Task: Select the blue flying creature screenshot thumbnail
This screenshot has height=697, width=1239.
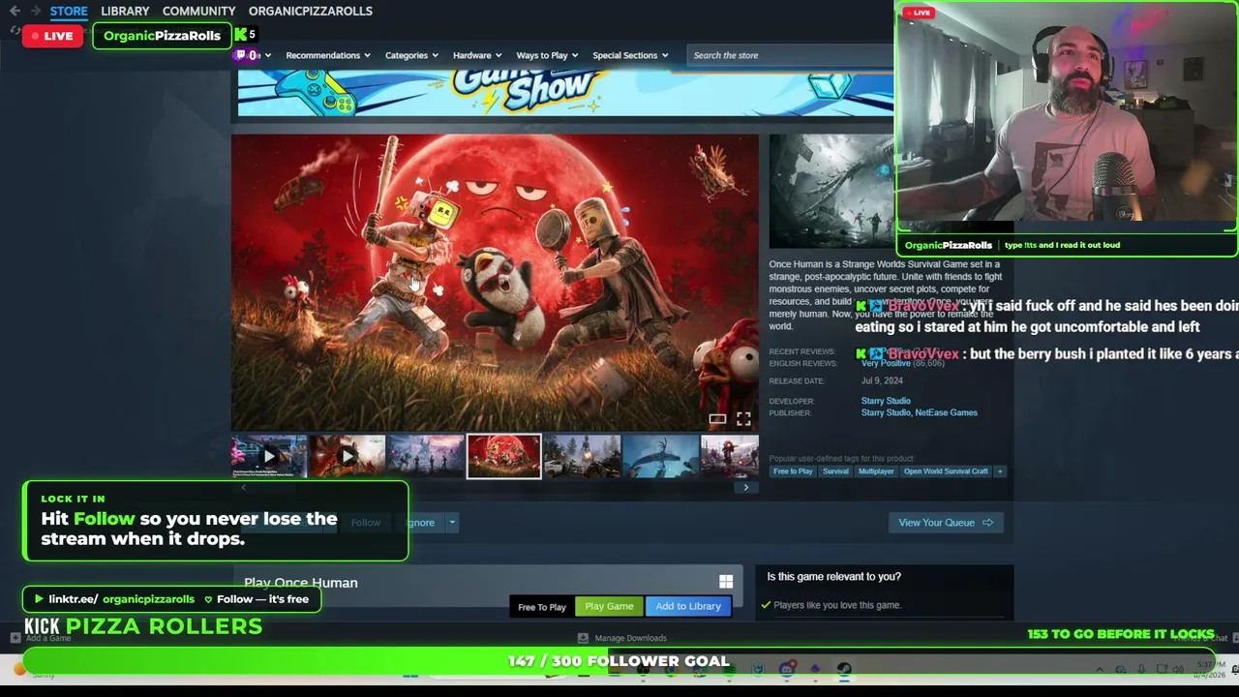Action: (x=660, y=456)
